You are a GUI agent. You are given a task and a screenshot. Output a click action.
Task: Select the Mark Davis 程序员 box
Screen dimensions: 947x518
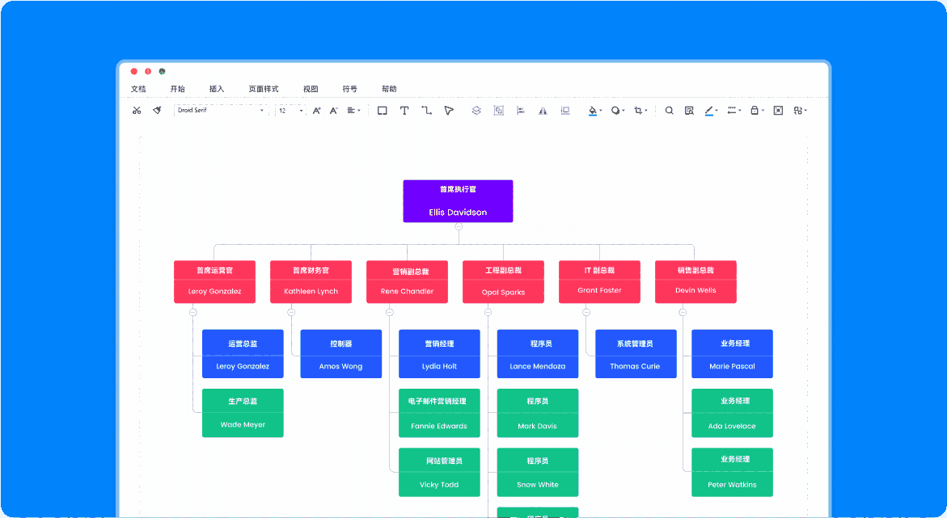538,413
